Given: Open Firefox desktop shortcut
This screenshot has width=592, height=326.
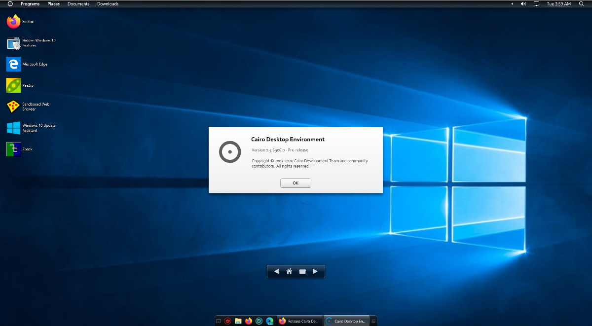Looking at the screenshot, I should click(13, 22).
